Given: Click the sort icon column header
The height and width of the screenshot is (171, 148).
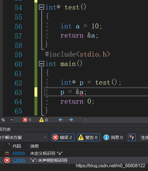Looking at the screenshot, I should click(7, 146).
